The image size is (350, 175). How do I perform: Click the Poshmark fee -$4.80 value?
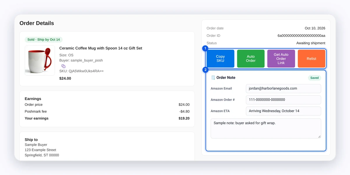coord(184,111)
